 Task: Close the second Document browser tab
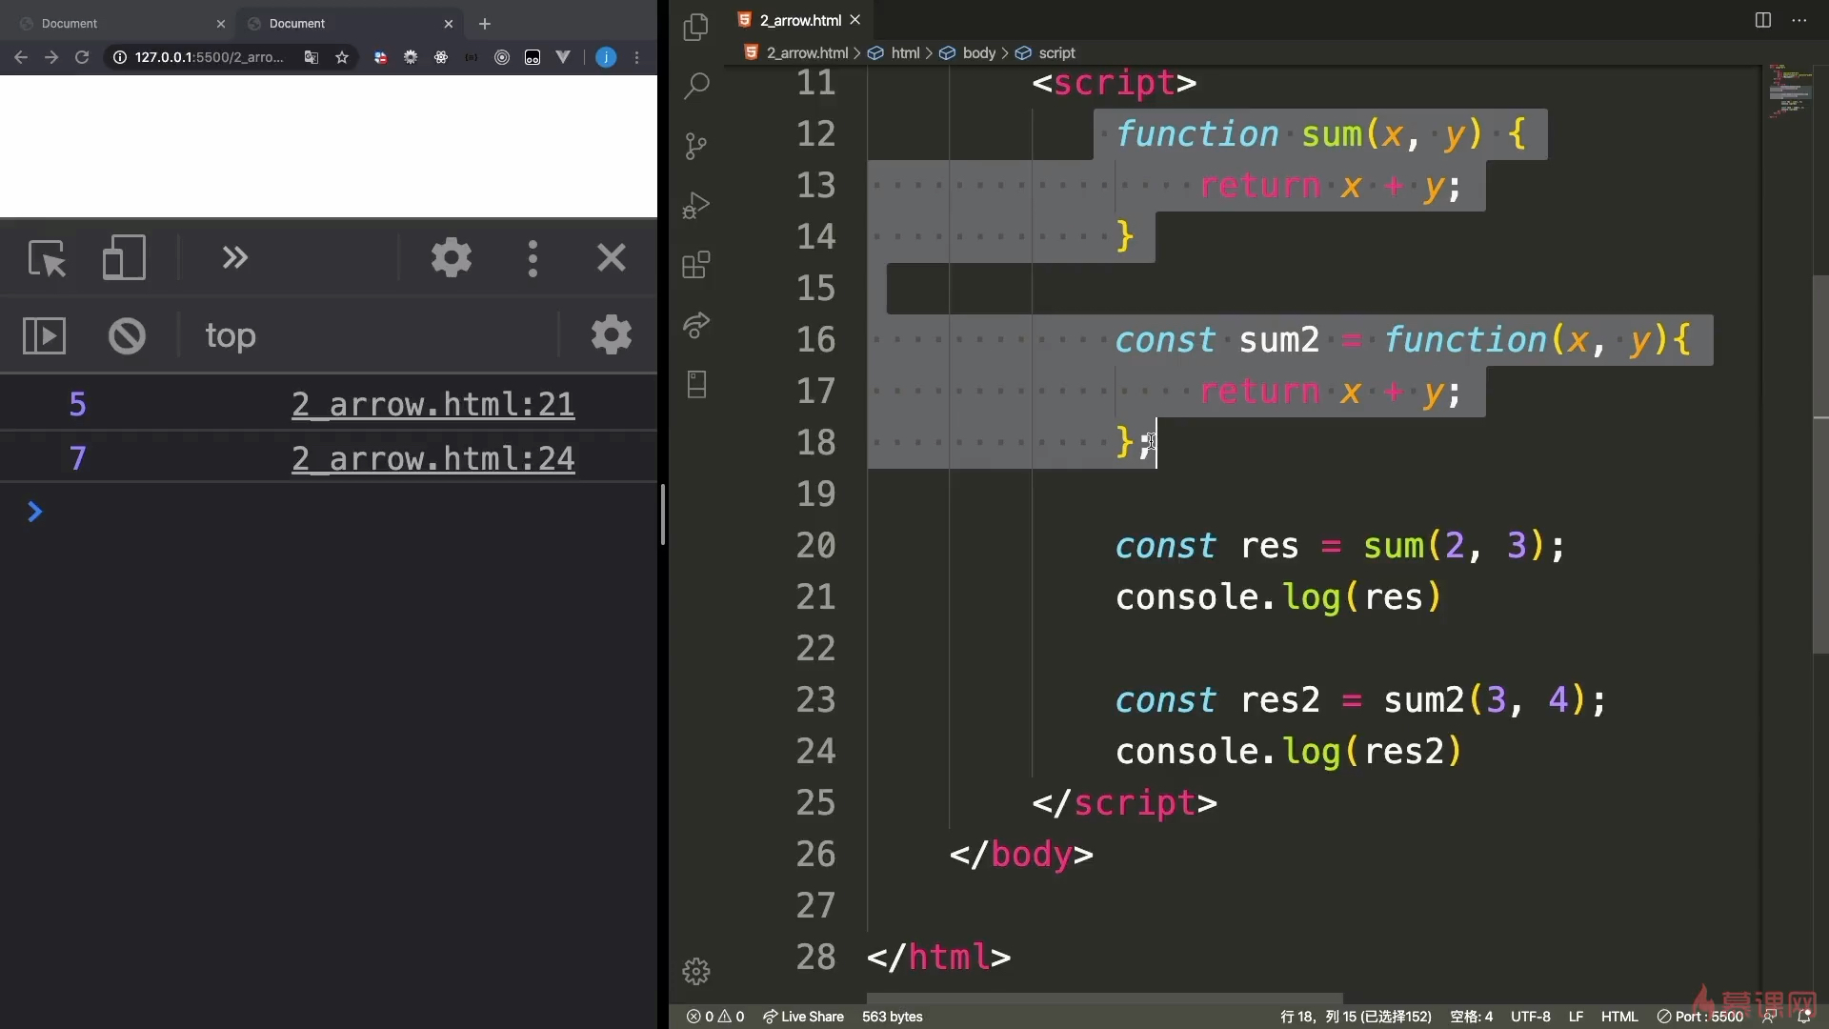coord(449,24)
